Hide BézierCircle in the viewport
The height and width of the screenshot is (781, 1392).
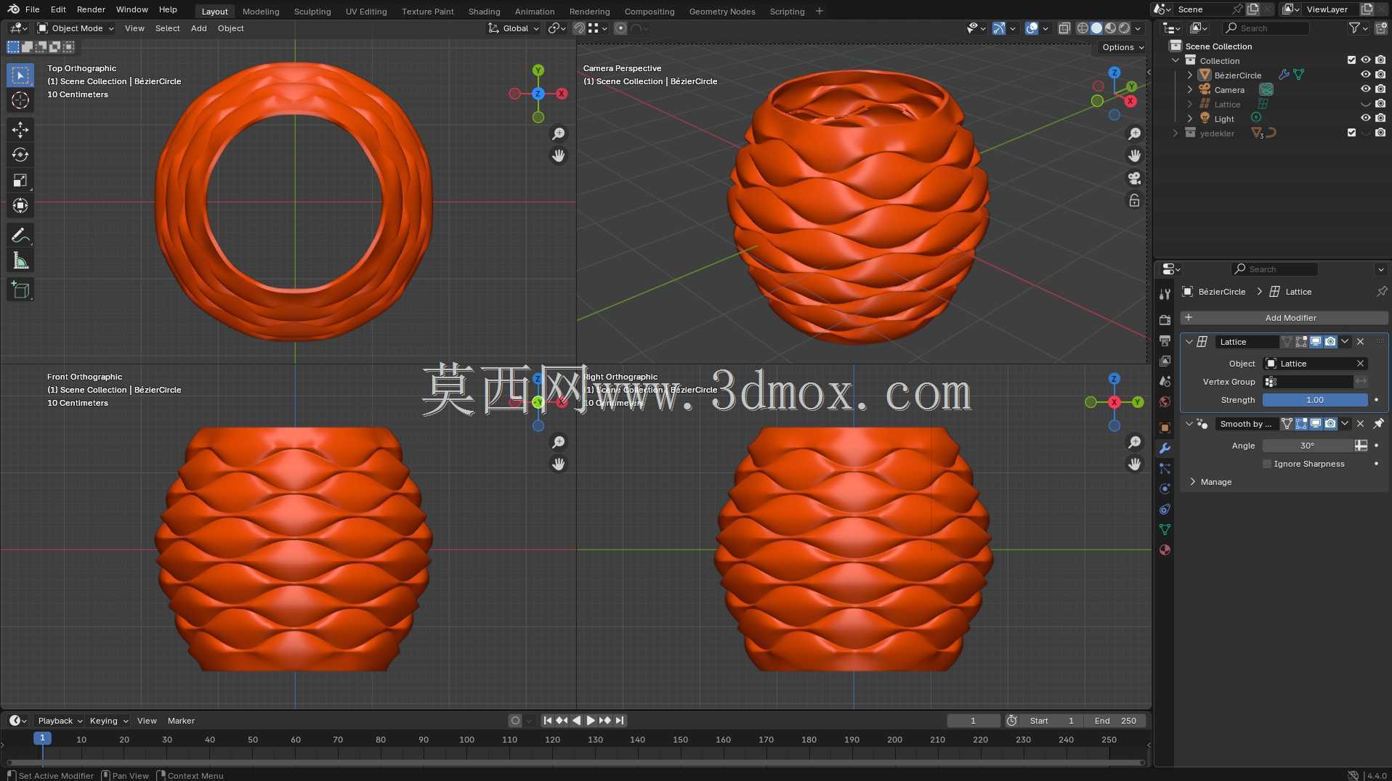coord(1366,75)
